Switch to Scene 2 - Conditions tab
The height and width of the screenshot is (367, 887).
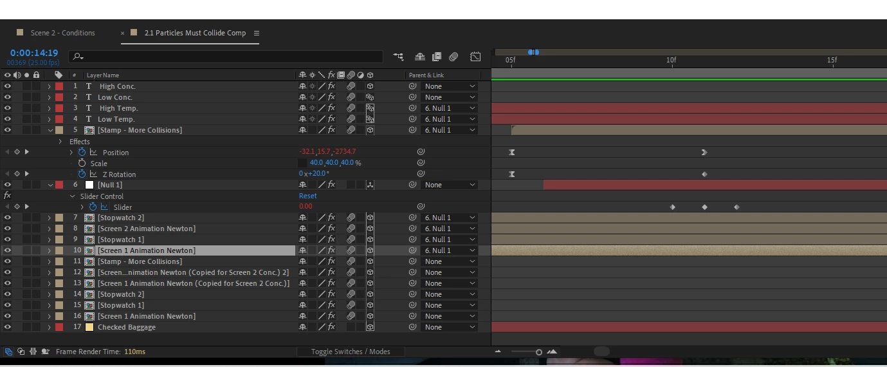pos(63,33)
